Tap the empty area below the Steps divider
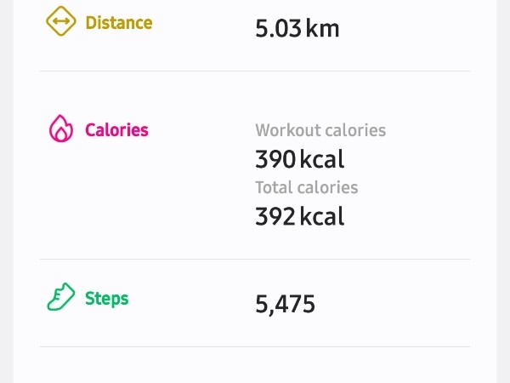Screen dimensions: 510x383 tap(255, 366)
